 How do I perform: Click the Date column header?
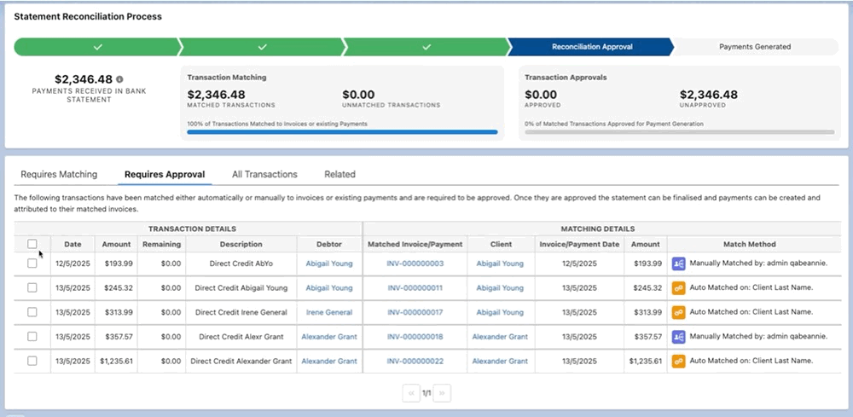tap(73, 244)
